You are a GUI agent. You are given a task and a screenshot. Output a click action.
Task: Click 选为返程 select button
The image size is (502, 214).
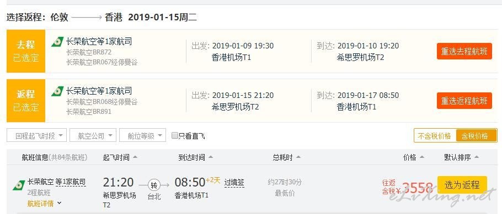pos(462,185)
